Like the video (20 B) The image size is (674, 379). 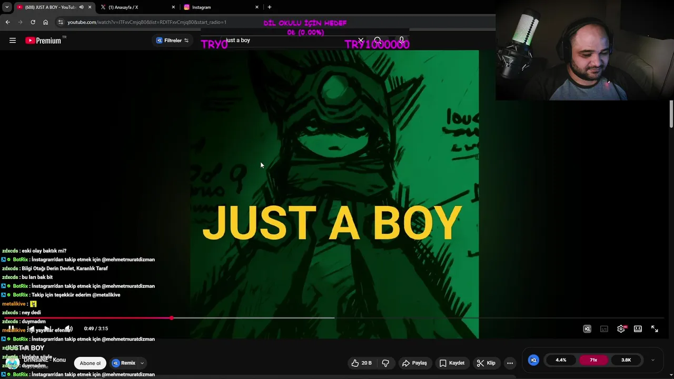point(362,363)
